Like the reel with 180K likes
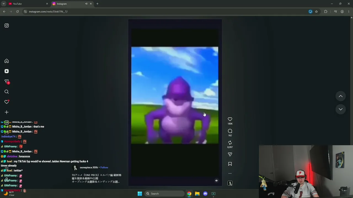This screenshot has width=353, height=198. point(230,119)
